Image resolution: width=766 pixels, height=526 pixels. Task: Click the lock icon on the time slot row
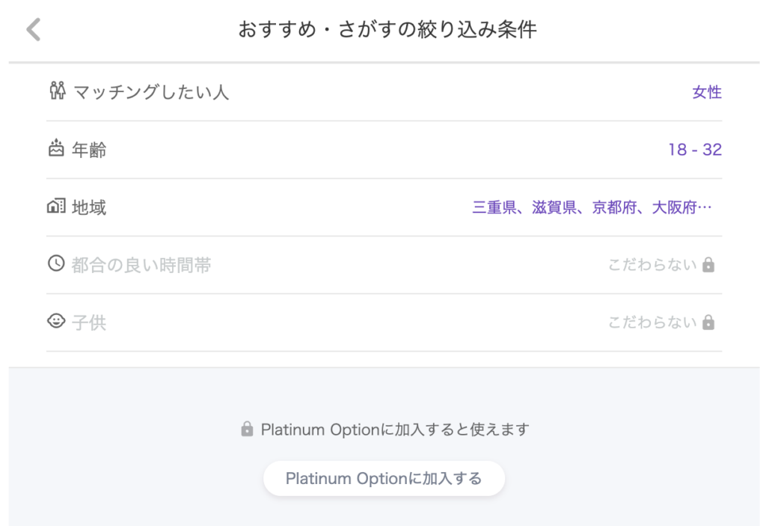(709, 264)
